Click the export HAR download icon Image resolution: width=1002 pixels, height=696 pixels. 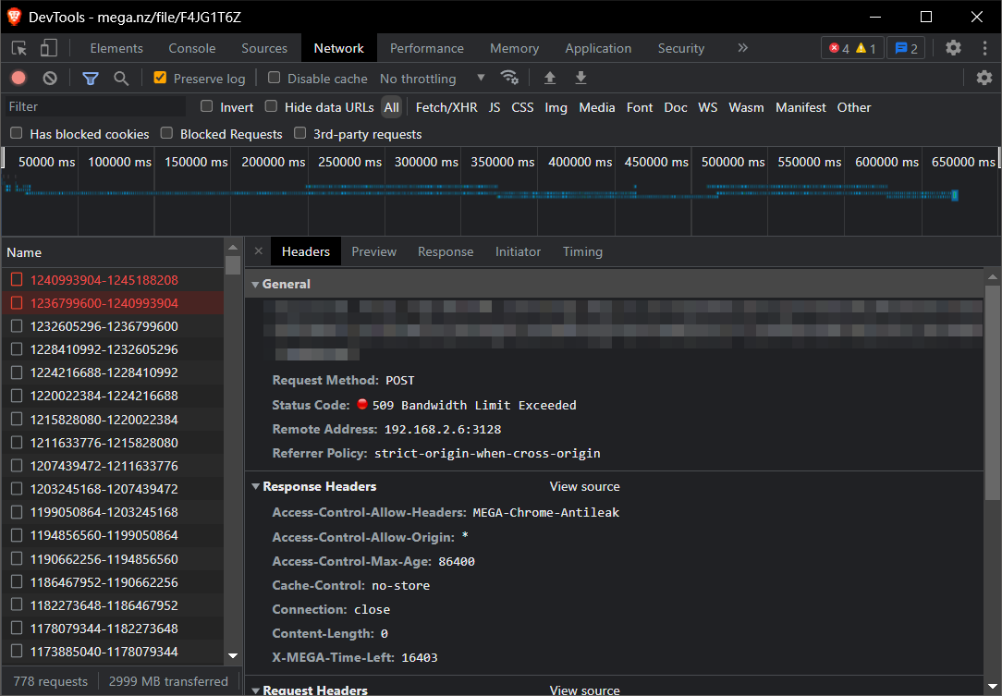(x=580, y=78)
